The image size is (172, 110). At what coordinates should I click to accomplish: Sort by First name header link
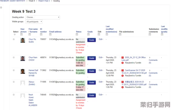(33, 29)
